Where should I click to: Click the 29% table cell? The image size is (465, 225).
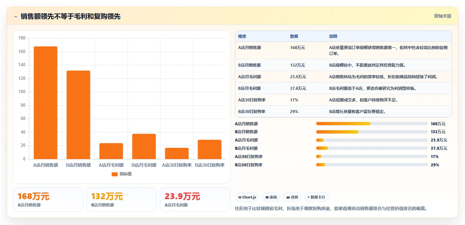[x=294, y=112]
